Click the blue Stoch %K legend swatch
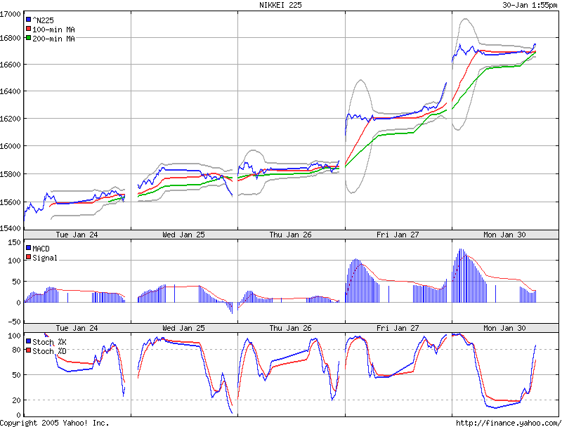 (29, 341)
